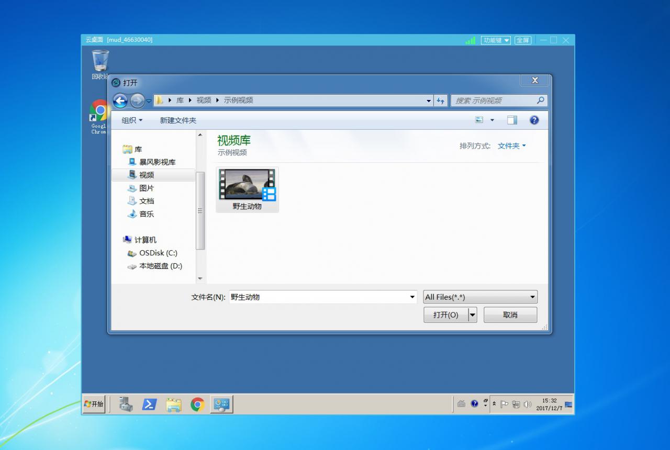Click the taskbar help question icon

point(474,403)
